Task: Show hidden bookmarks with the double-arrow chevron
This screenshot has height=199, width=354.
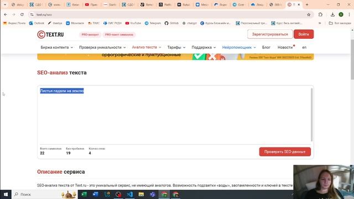Action: tap(320, 23)
